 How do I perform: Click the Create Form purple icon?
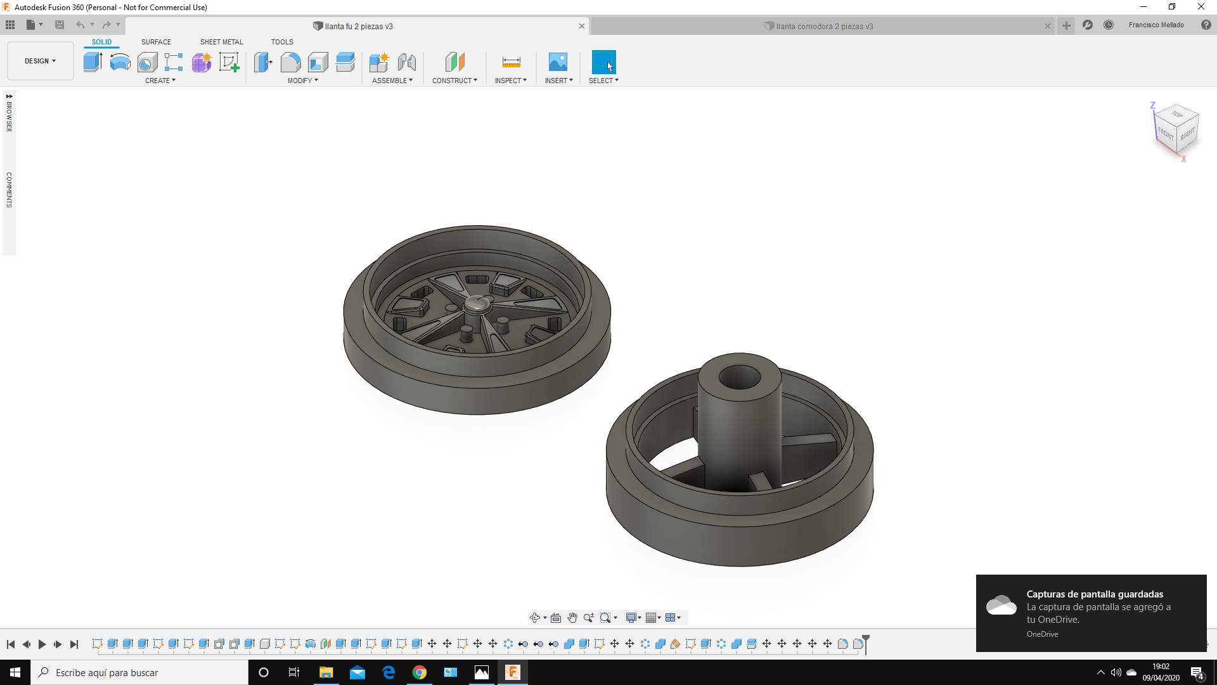(x=202, y=62)
